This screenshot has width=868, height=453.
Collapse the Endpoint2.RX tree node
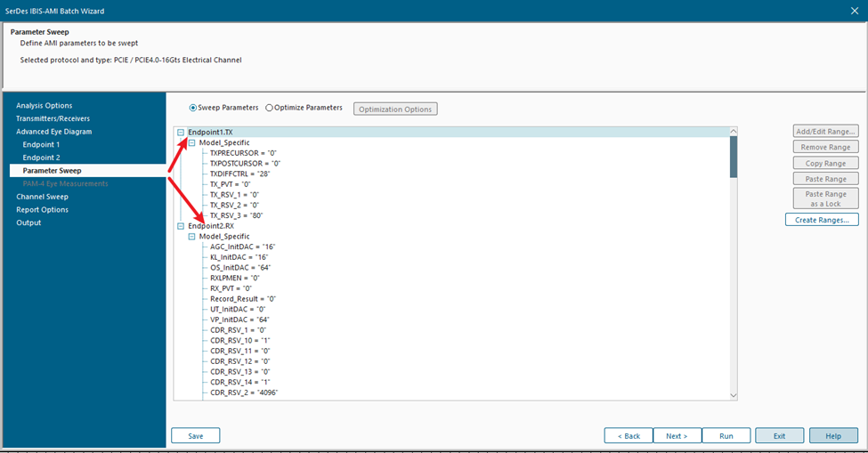coord(181,226)
